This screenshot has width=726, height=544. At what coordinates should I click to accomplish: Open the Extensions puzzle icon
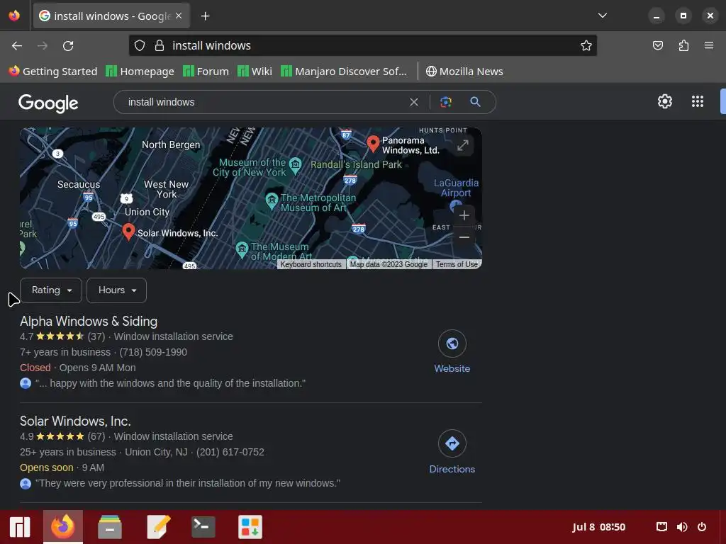683,45
